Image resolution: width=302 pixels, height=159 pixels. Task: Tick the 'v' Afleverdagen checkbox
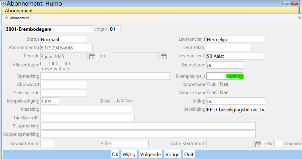click(x=64, y=64)
